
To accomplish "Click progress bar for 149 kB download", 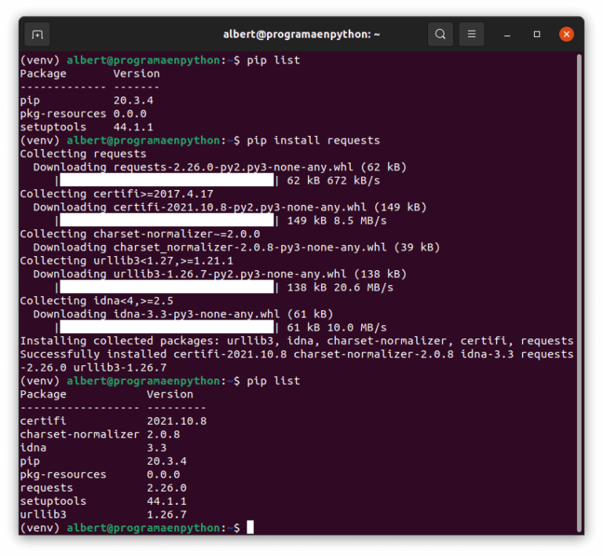I will pos(166,221).
